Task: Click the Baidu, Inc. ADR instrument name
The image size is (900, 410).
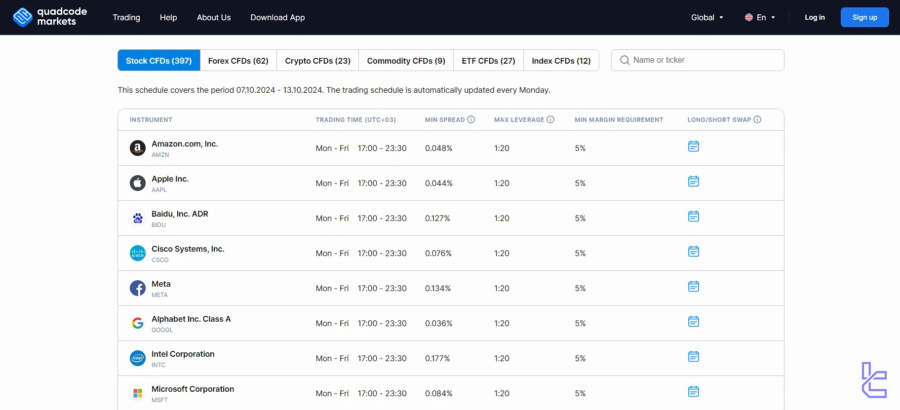Action: coord(180,214)
